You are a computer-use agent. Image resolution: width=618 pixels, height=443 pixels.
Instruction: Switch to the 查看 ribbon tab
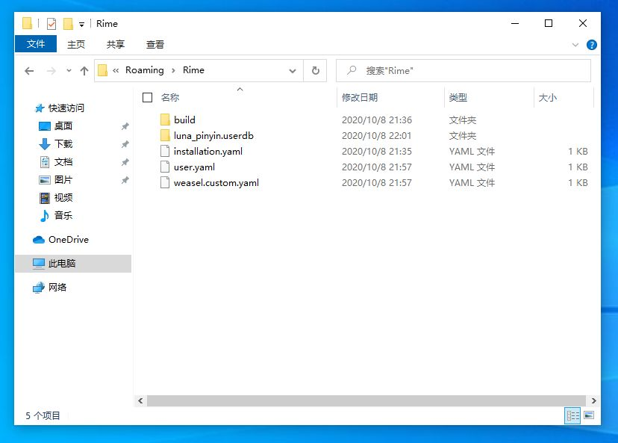coord(154,44)
